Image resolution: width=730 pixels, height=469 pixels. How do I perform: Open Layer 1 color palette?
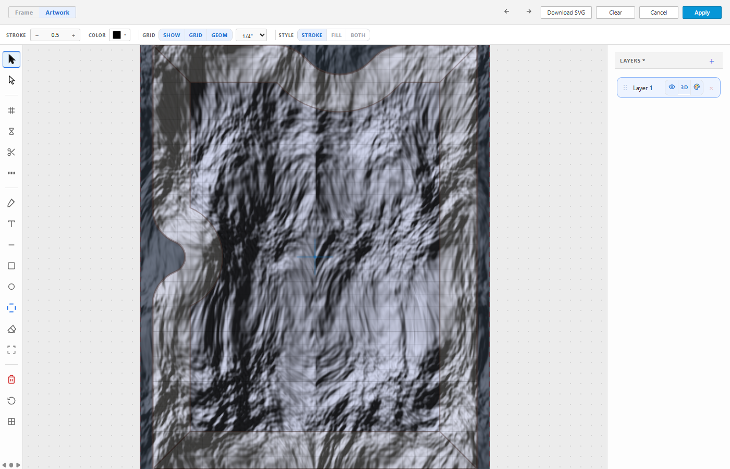tap(697, 87)
